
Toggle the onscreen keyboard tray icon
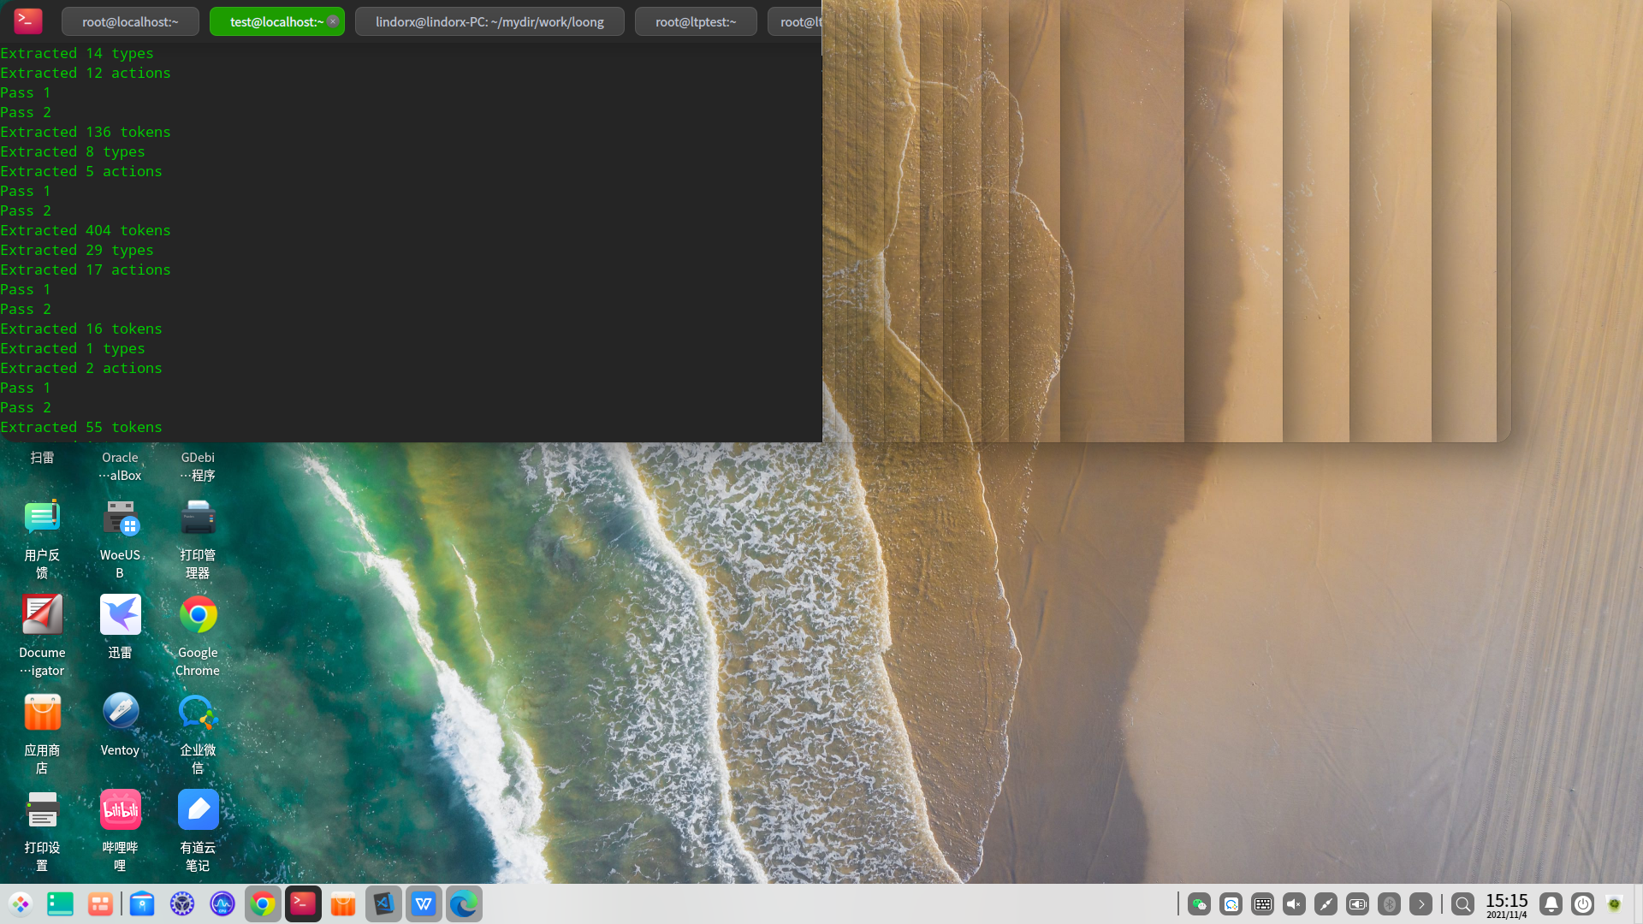[1262, 903]
